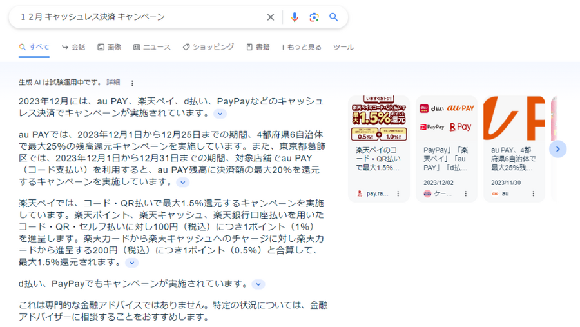Click the これは専門的な金融アドバイス disclaimer text

pos(173,311)
